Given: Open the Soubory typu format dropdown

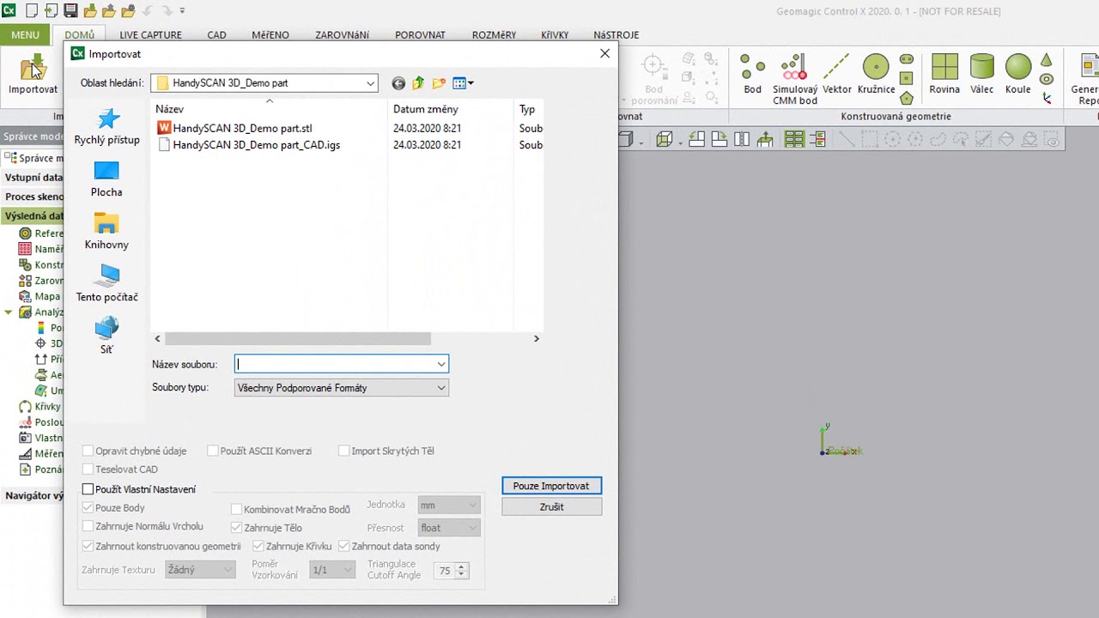Looking at the screenshot, I should click(440, 388).
